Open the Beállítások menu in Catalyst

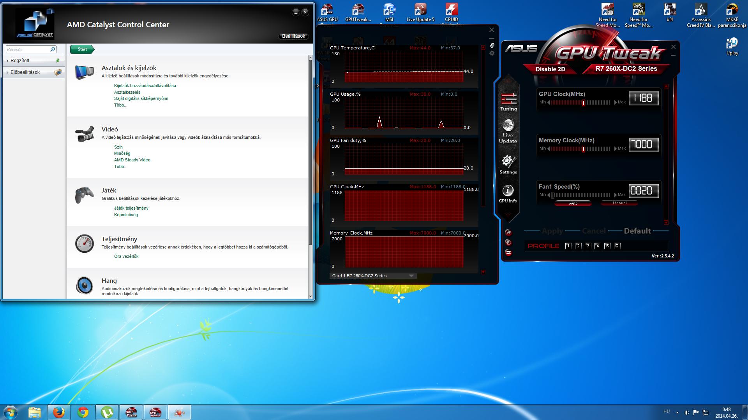point(294,36)
